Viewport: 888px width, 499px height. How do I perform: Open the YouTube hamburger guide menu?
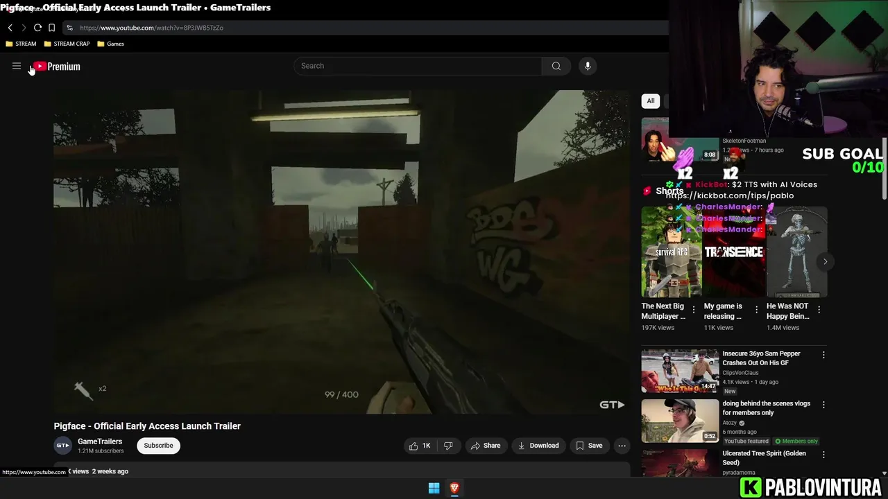(x=17, y=66)
